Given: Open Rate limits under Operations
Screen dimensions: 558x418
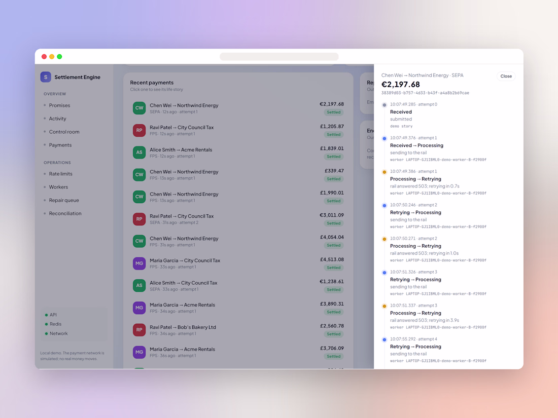Looking at the screenshot, I should pos(60,174).
